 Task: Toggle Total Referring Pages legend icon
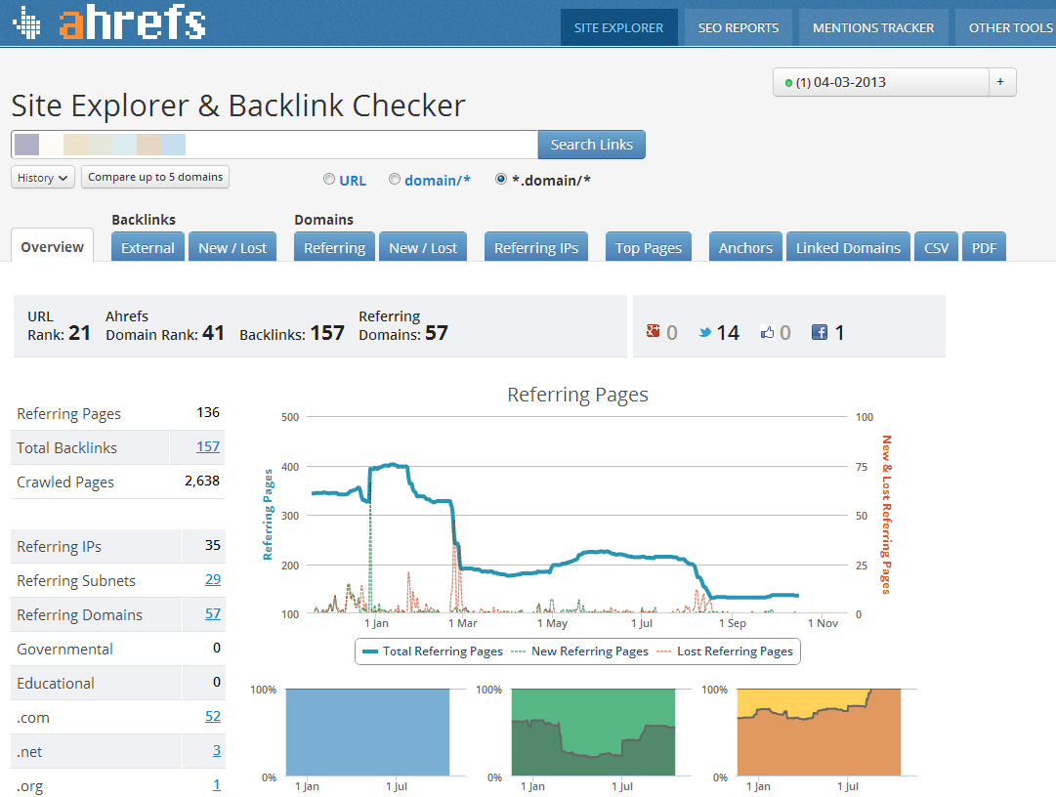click(x=371, y=651)
